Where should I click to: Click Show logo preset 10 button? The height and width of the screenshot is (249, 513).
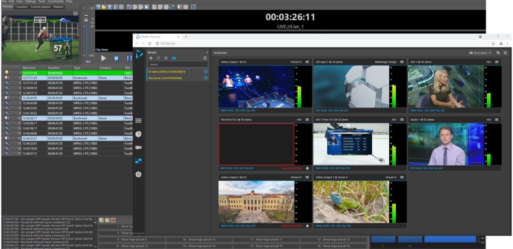pos(199,239)
